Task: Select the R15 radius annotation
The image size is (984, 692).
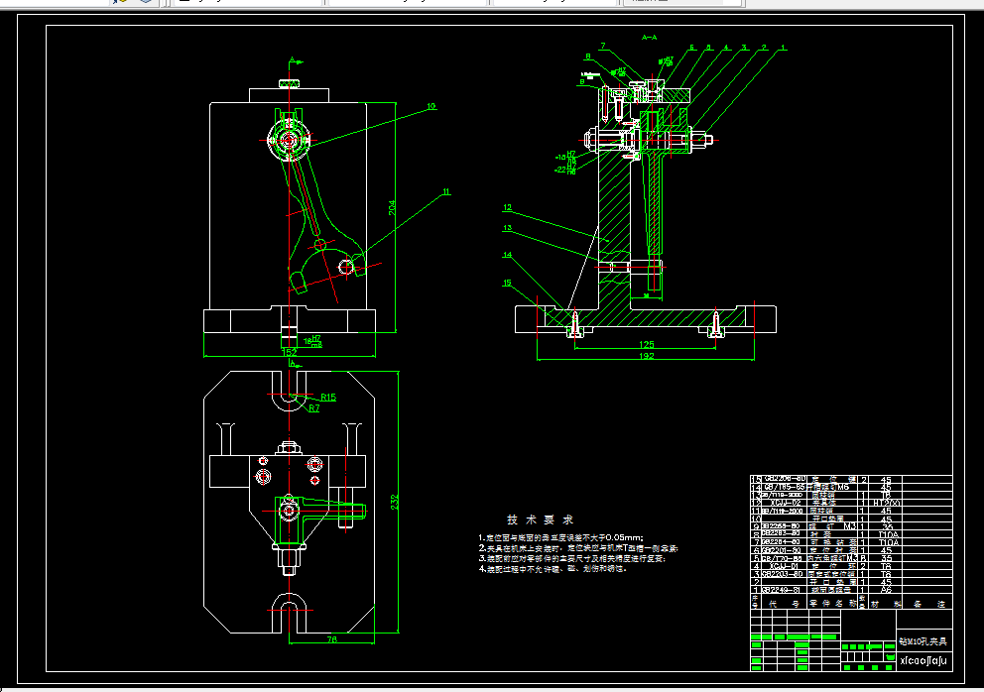Action: tap(328, 398)
